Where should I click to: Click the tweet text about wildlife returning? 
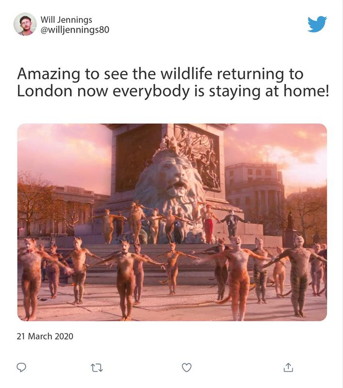click(x=173, y=82)
